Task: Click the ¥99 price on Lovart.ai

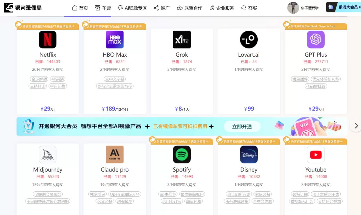Action: coord(249,109)
